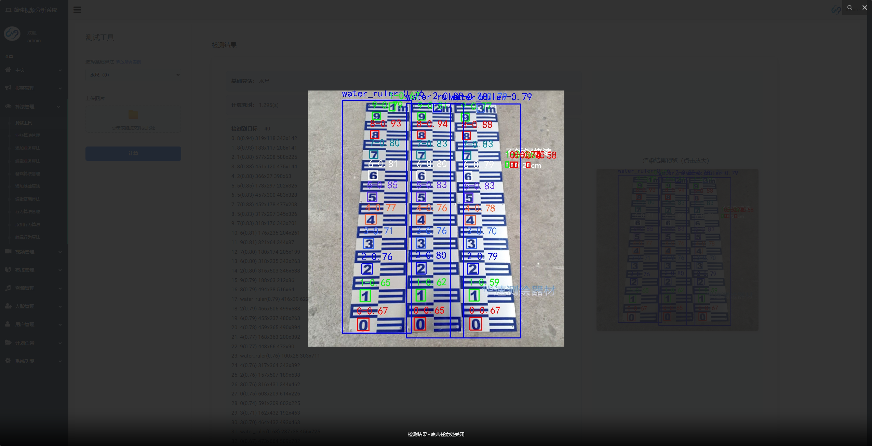Expand the 计划任务 menu chevron

pos(60,343)
